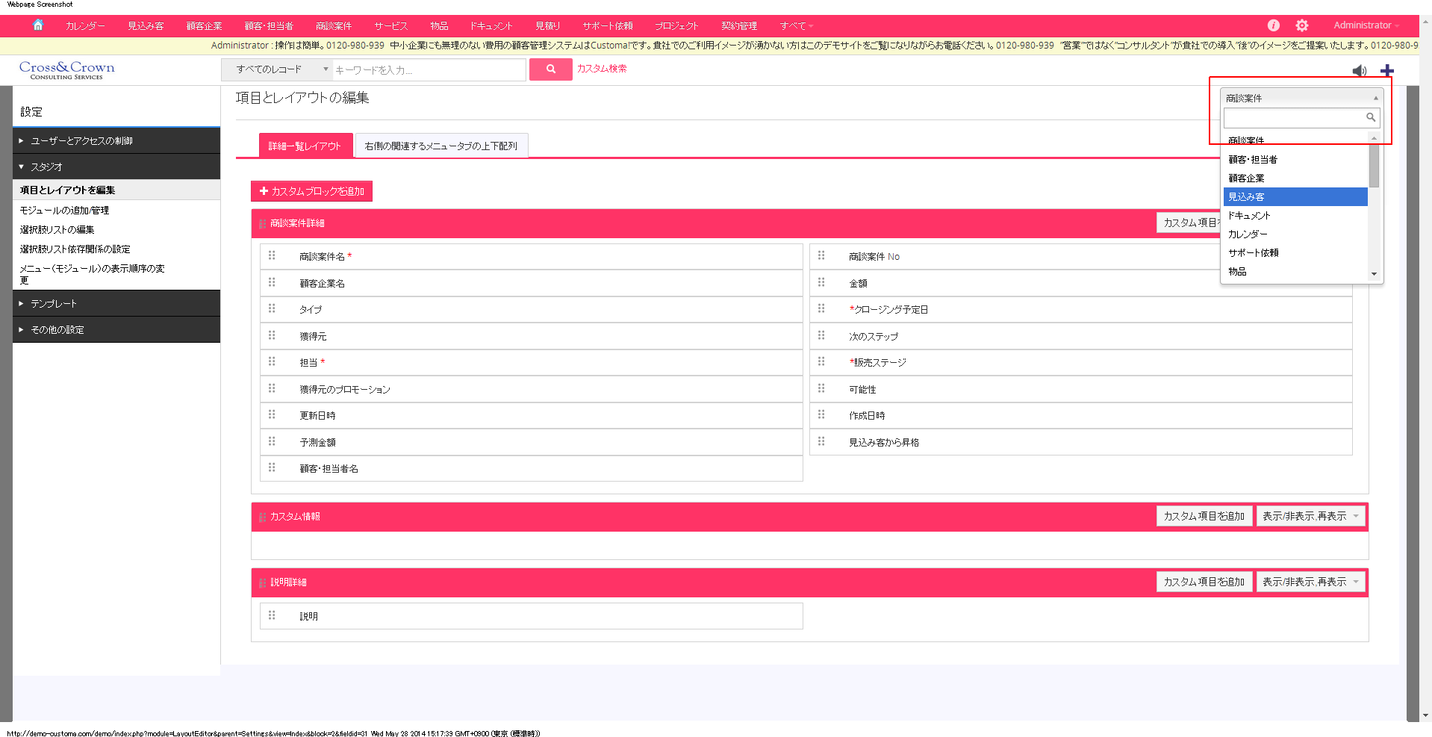1432x737 pixels.
Task: Click the module dropdown search input field
Action: (x=1294, y=117)
